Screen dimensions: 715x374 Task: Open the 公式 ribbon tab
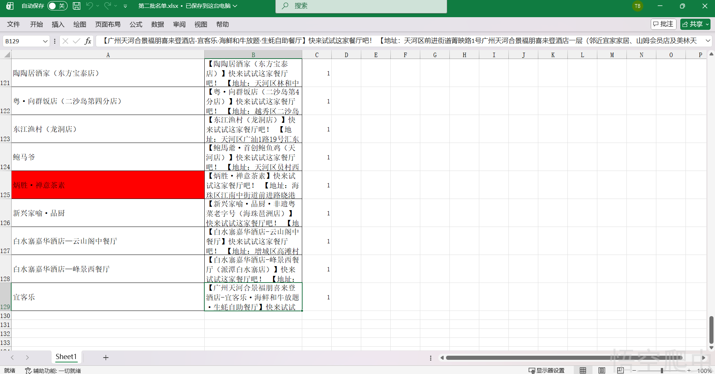[136, 24]
